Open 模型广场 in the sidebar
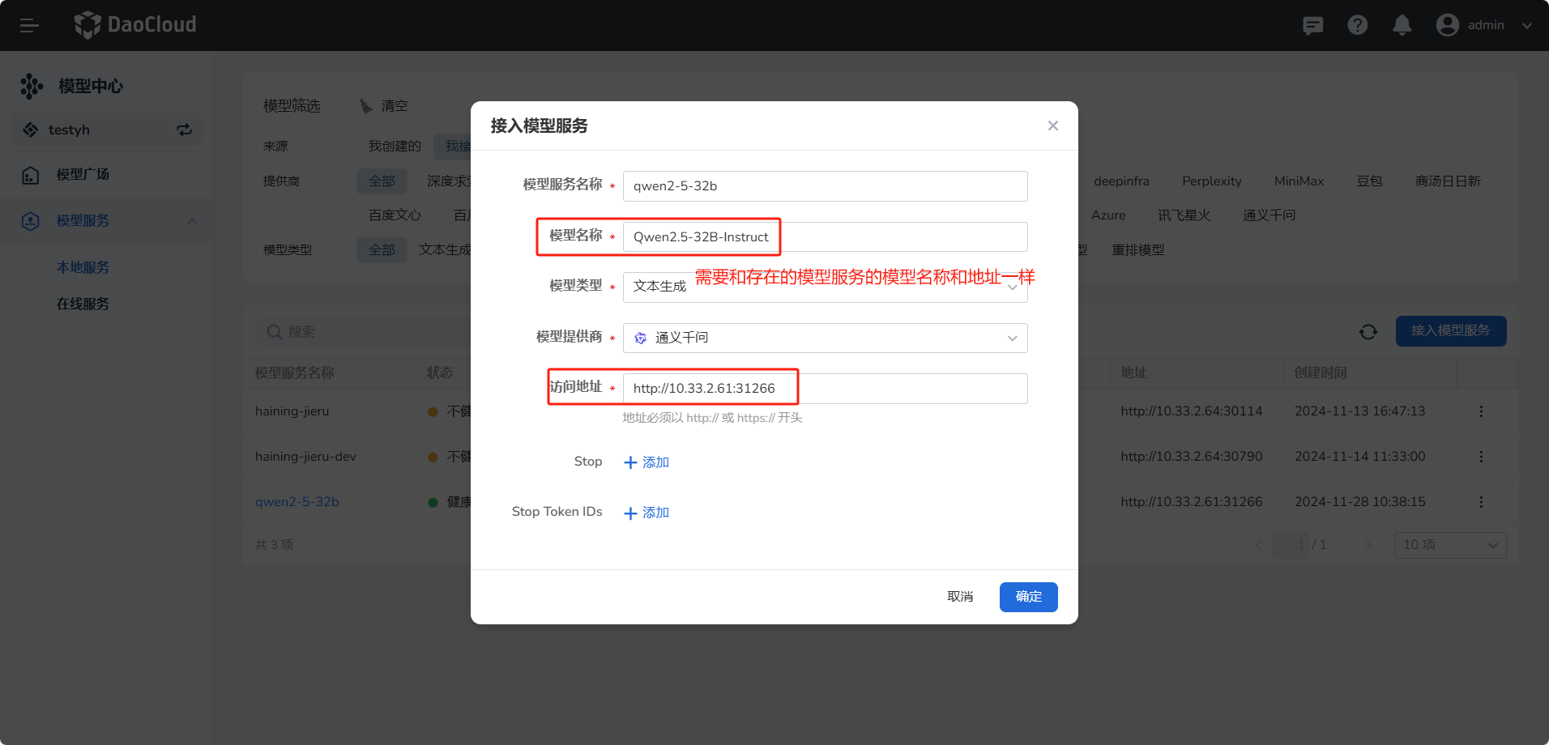This screenshot has height=745, width=1549. coord(83,175)
